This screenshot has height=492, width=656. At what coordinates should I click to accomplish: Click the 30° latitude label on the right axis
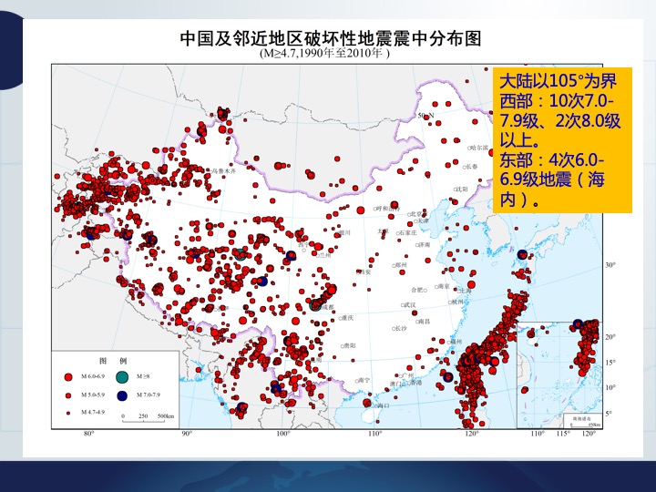tap(610, 265)
